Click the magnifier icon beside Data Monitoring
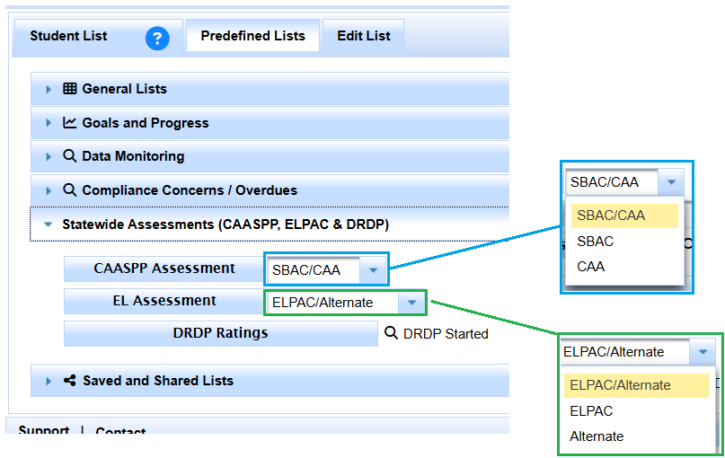725x458 pixels. (70, 155)
